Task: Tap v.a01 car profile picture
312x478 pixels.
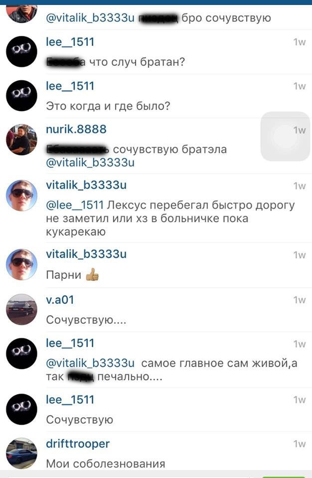Action: click(21, 309)
